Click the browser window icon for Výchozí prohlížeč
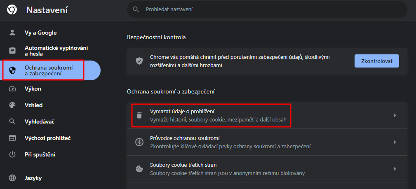 12,138
